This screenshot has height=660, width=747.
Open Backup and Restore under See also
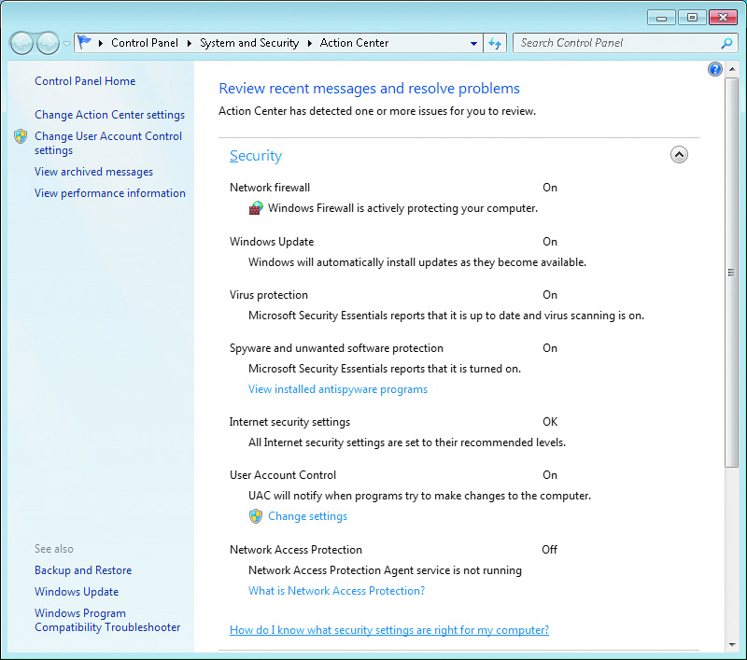pos(83,570)
